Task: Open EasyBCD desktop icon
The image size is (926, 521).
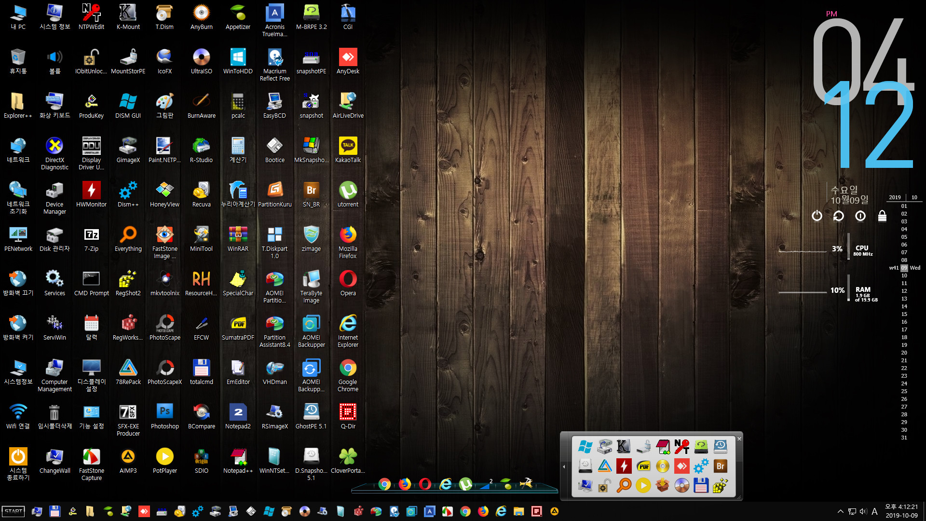Action: tap(274, 106)
